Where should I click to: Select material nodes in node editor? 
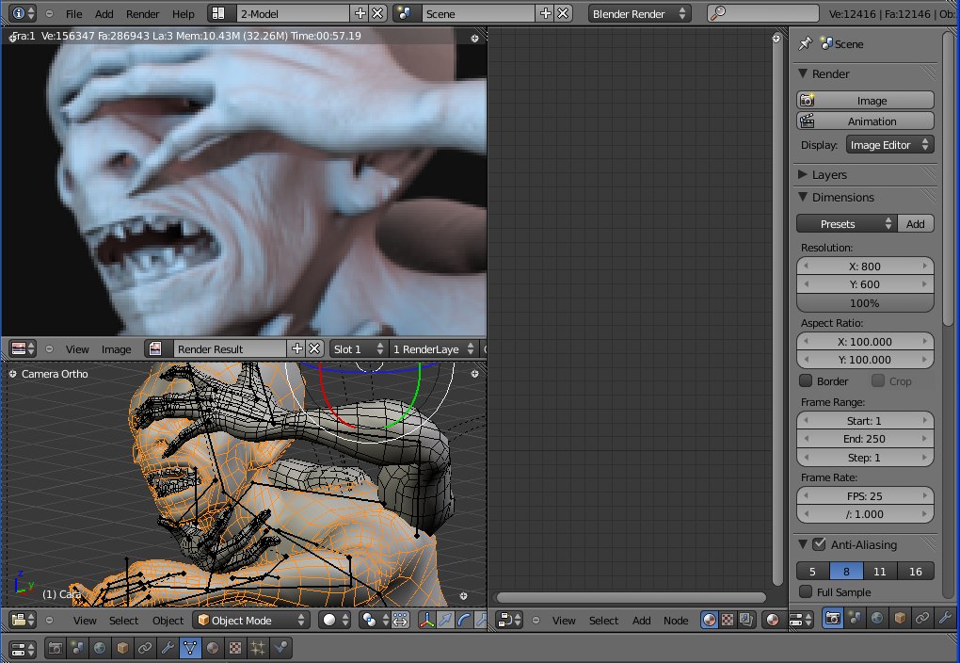coord(710,620)
